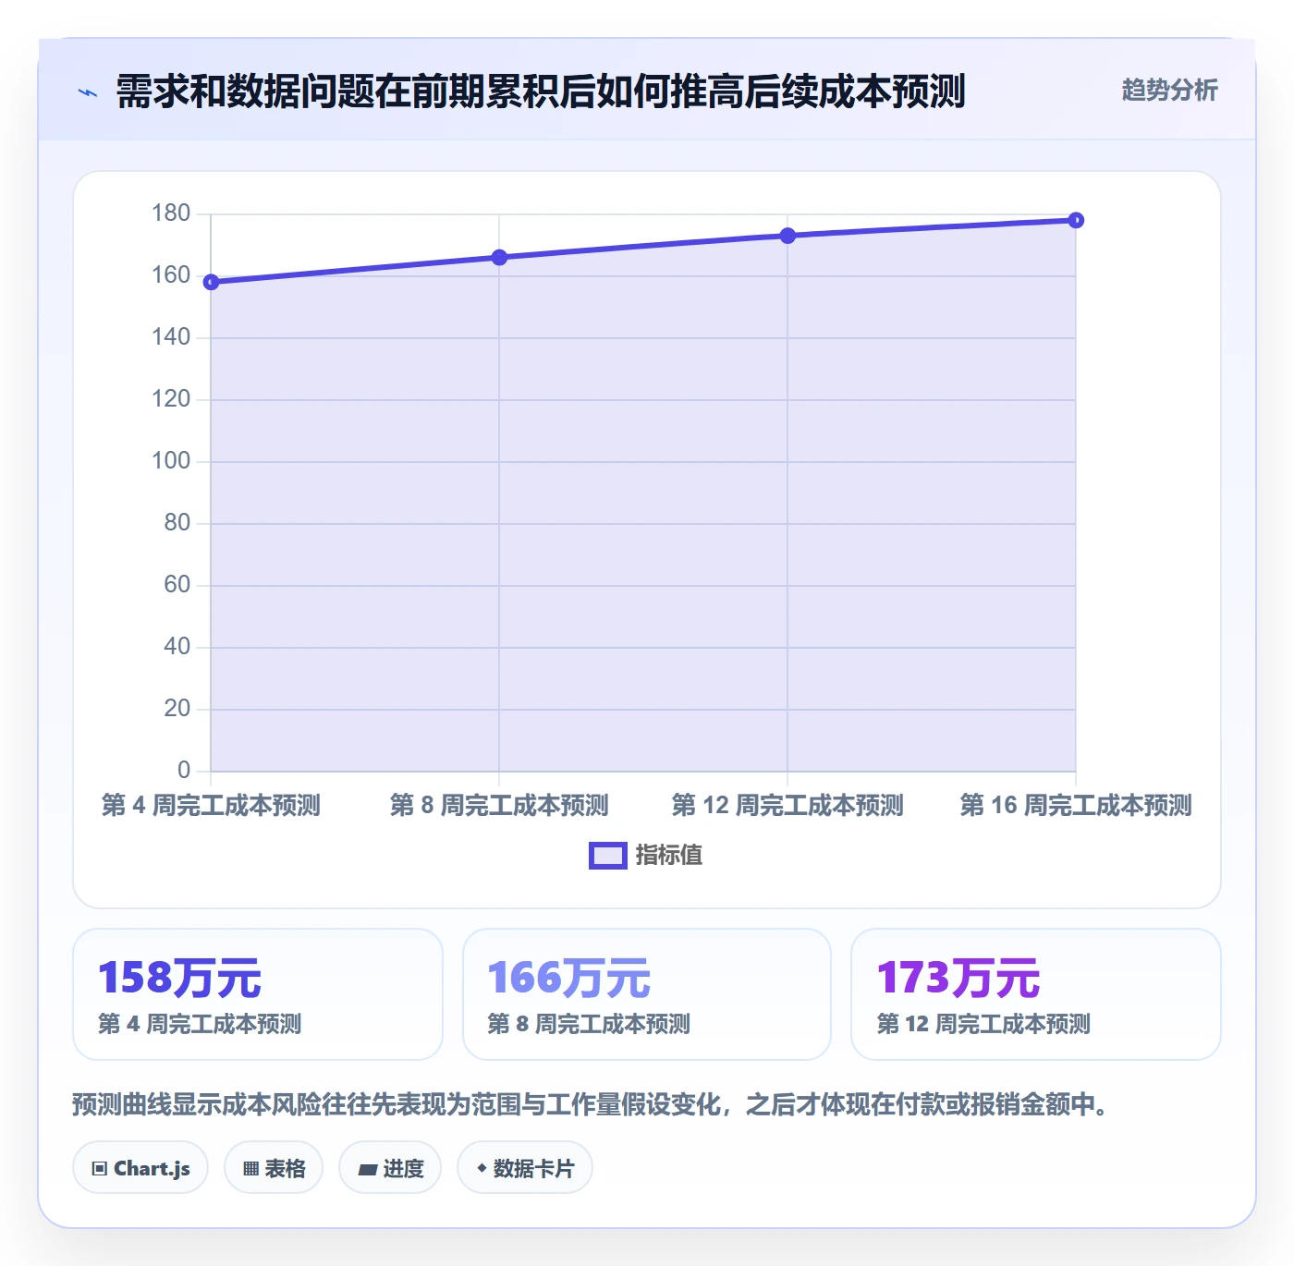Click the x-axis label 第 8 周完工成本预测
Screen dimensions: 1294x1266
(x=499, y=806)
